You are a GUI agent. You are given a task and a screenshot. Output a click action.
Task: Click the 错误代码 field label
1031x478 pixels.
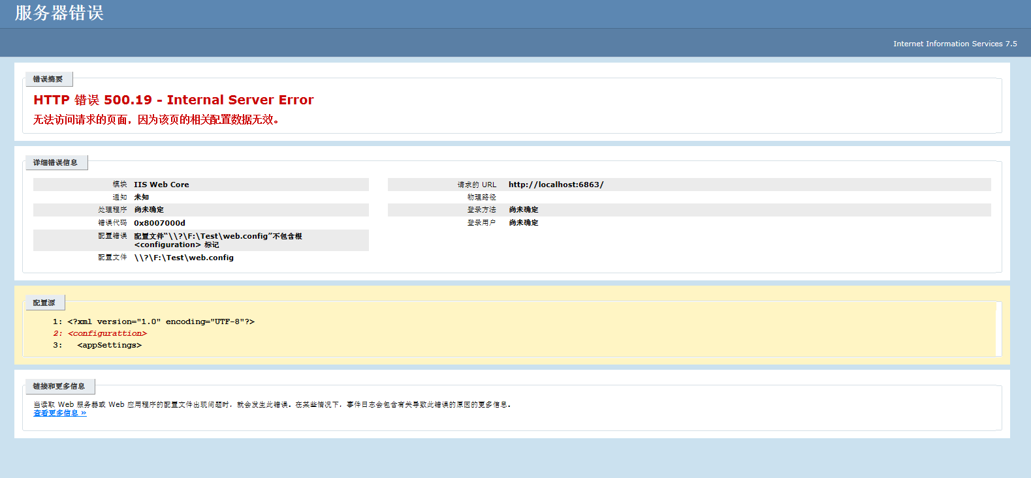[112, 222]
